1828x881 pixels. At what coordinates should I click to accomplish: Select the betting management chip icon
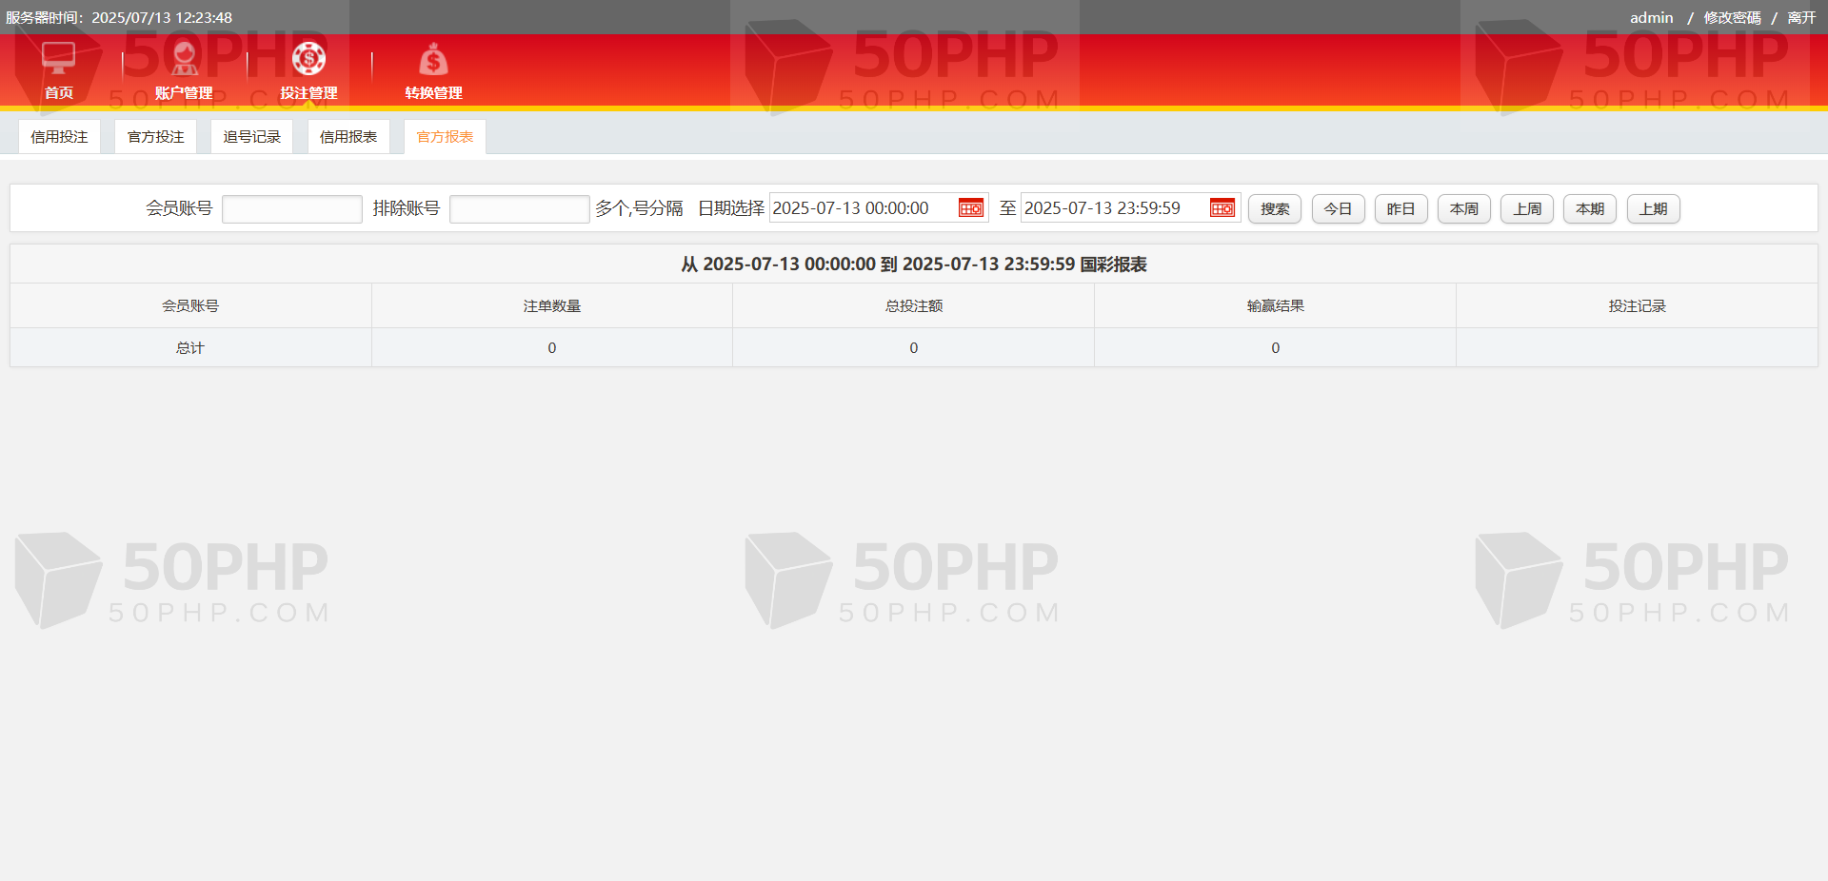(x=308, y=59)
